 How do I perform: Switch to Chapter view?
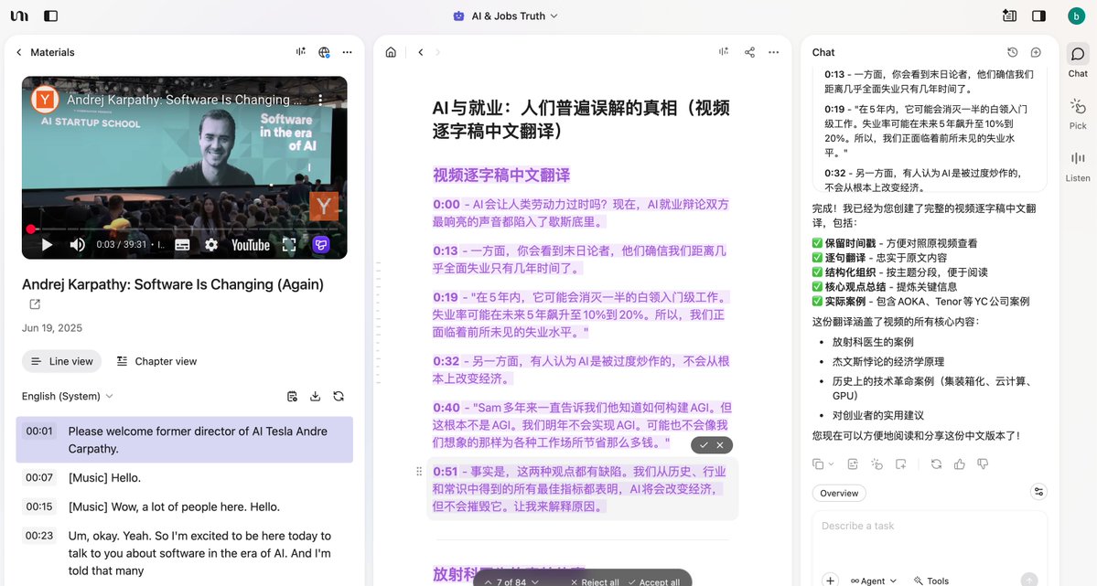(156, 361)
